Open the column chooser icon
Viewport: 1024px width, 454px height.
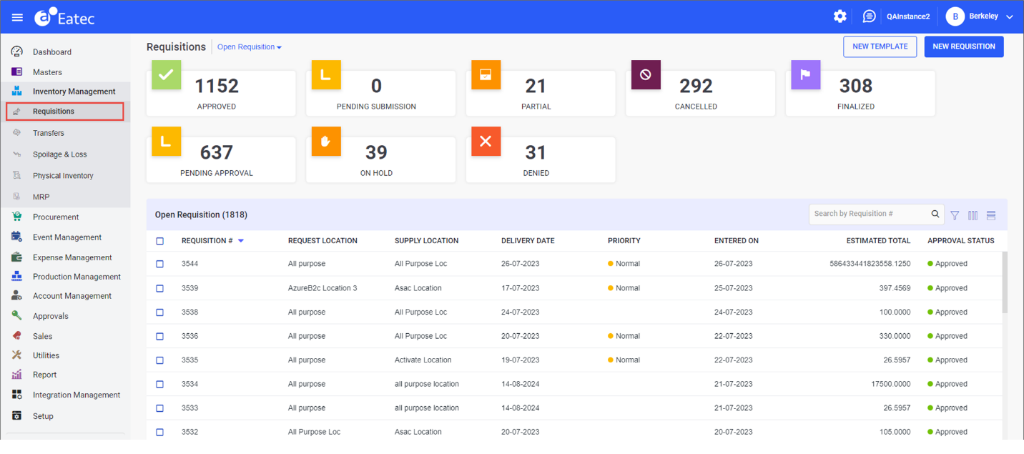[973, 215]
